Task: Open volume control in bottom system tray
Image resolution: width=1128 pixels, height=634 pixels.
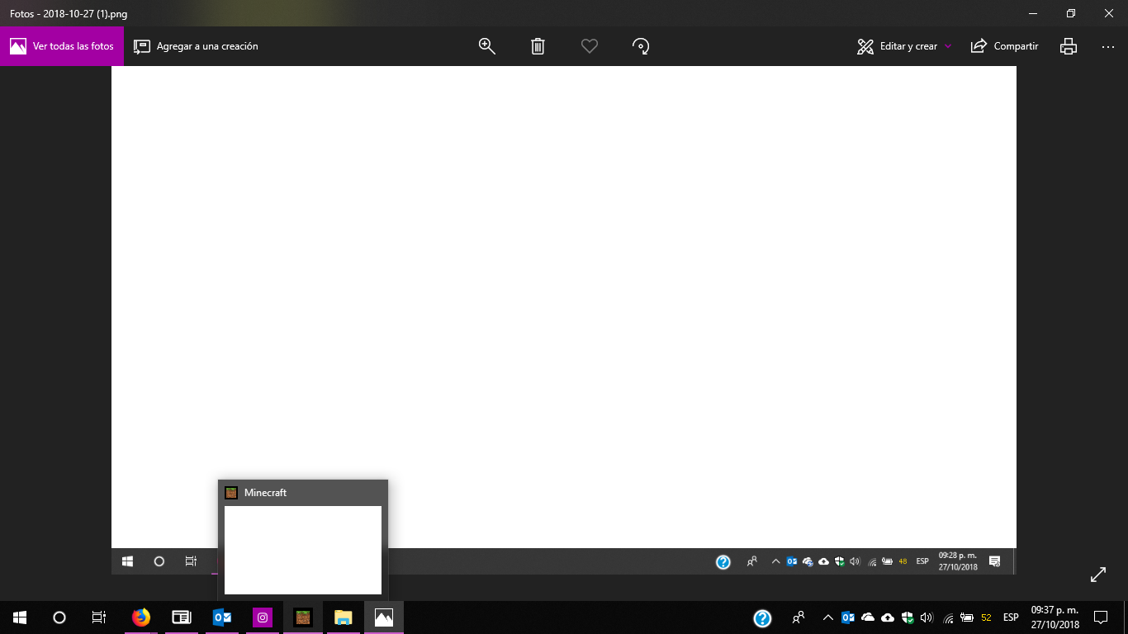Action: pos(927,617)
